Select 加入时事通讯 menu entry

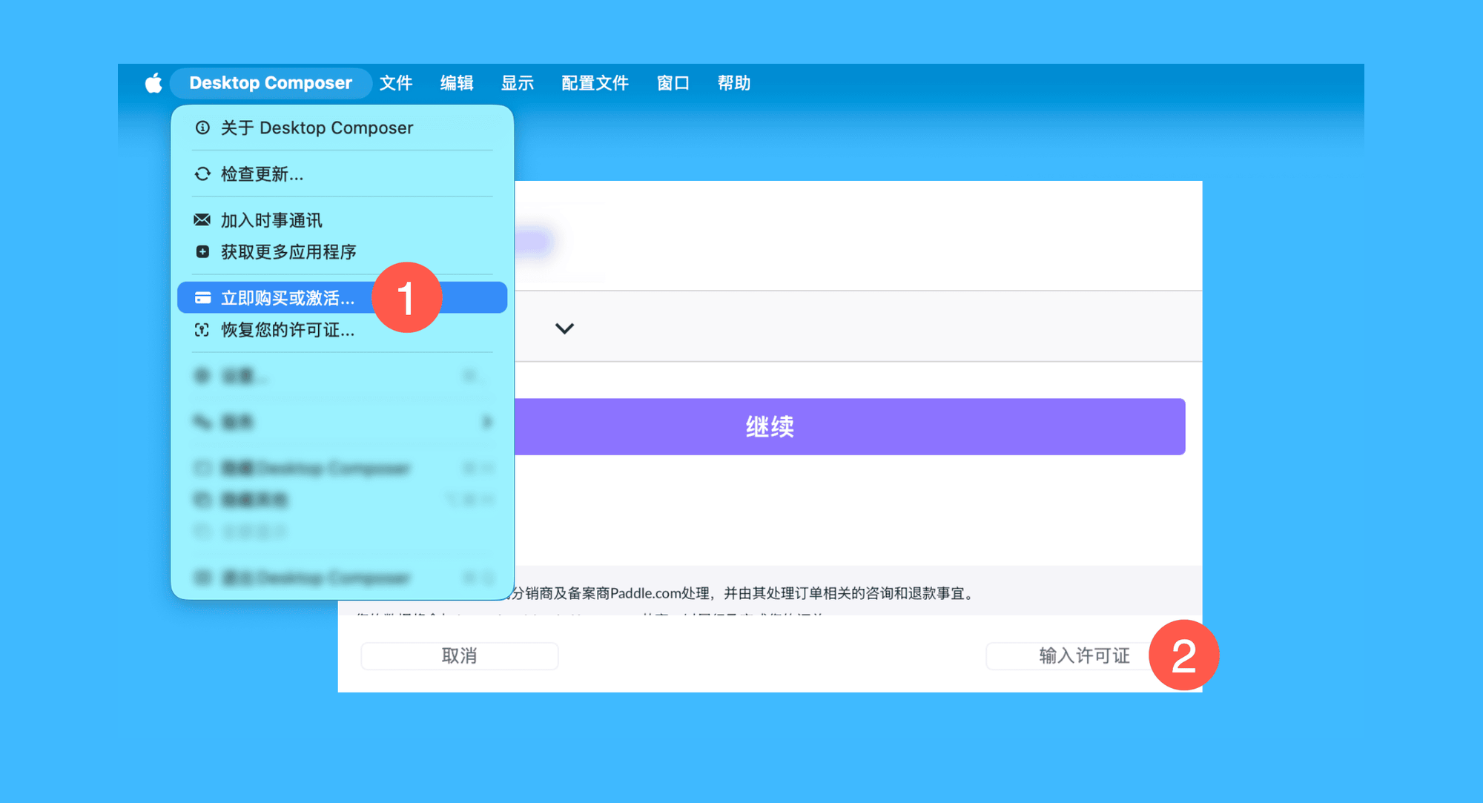pyautogui.click(x=343, y=220)
